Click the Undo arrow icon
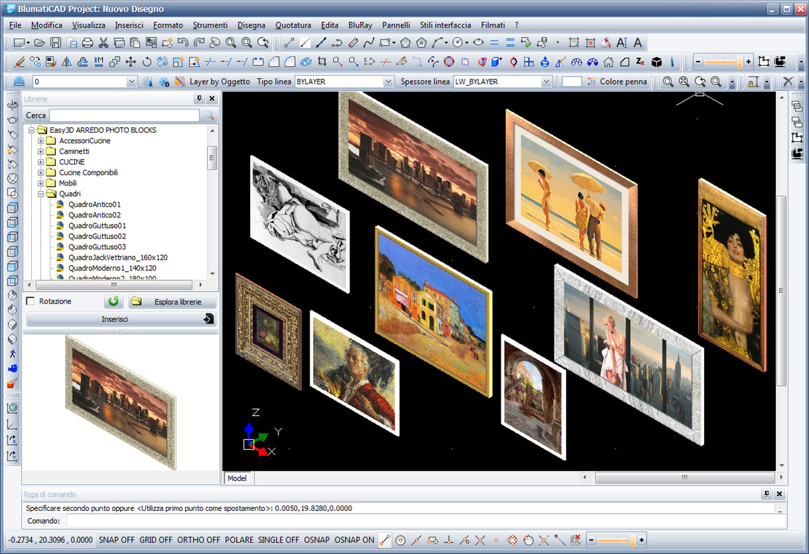 183,43
